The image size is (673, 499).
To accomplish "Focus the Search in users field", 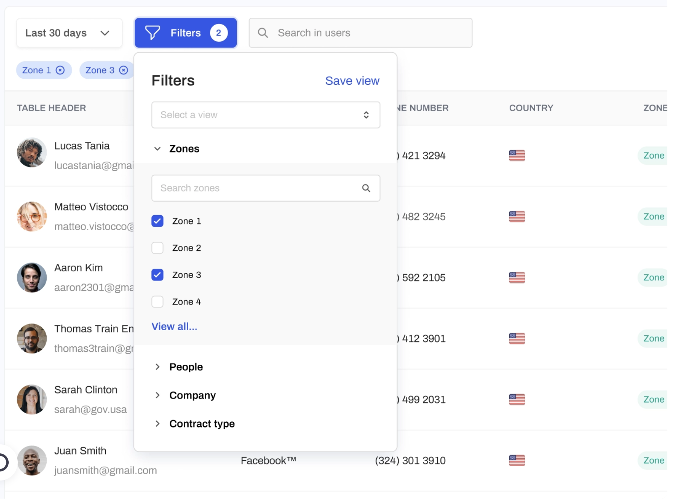I will tap(361, 33).
